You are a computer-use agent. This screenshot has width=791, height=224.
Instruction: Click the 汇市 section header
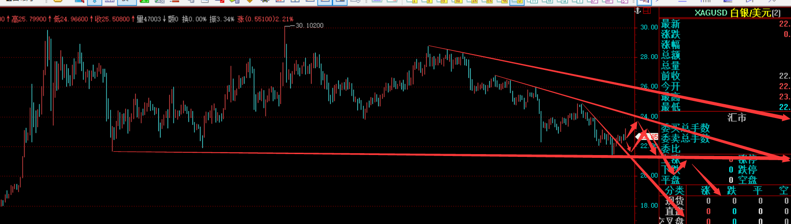(736, 118)
